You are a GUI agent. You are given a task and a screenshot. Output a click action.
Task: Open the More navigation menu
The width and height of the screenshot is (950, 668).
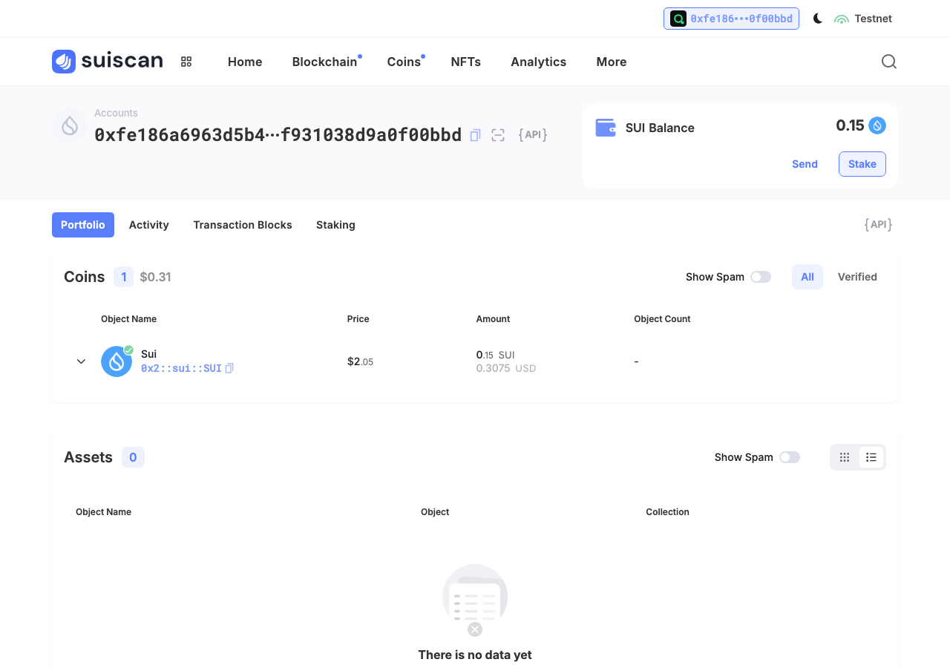[612, 62]
